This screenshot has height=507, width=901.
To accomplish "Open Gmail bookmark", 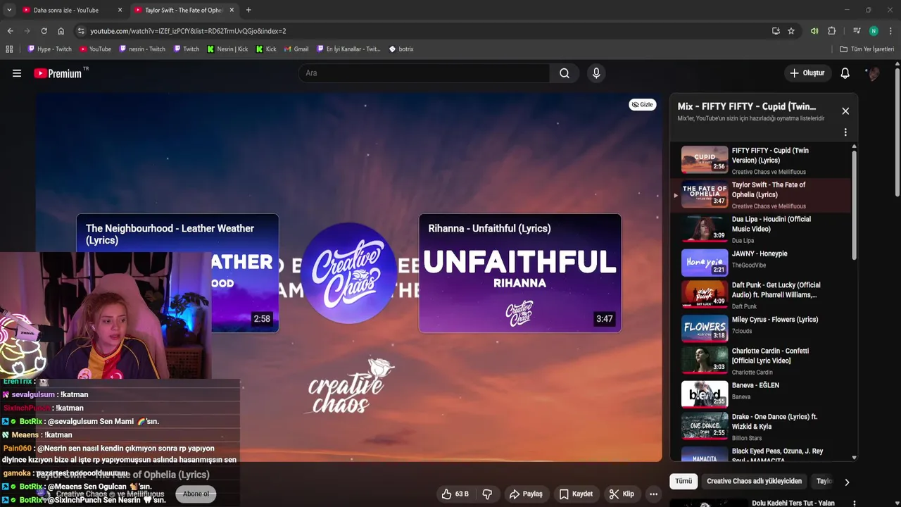I will (296, 49).
